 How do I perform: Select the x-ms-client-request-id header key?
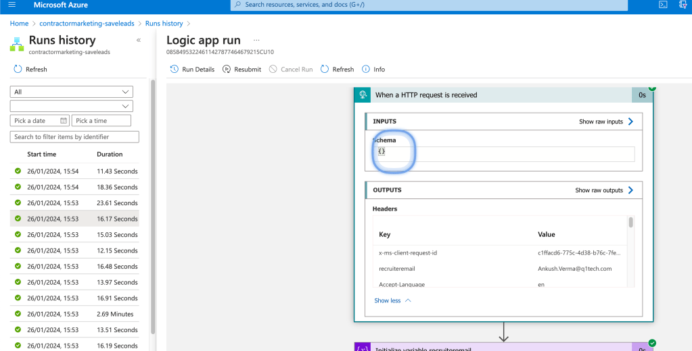(x=408, y=253)
